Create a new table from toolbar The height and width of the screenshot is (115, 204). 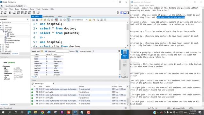(x=18, y=13)
